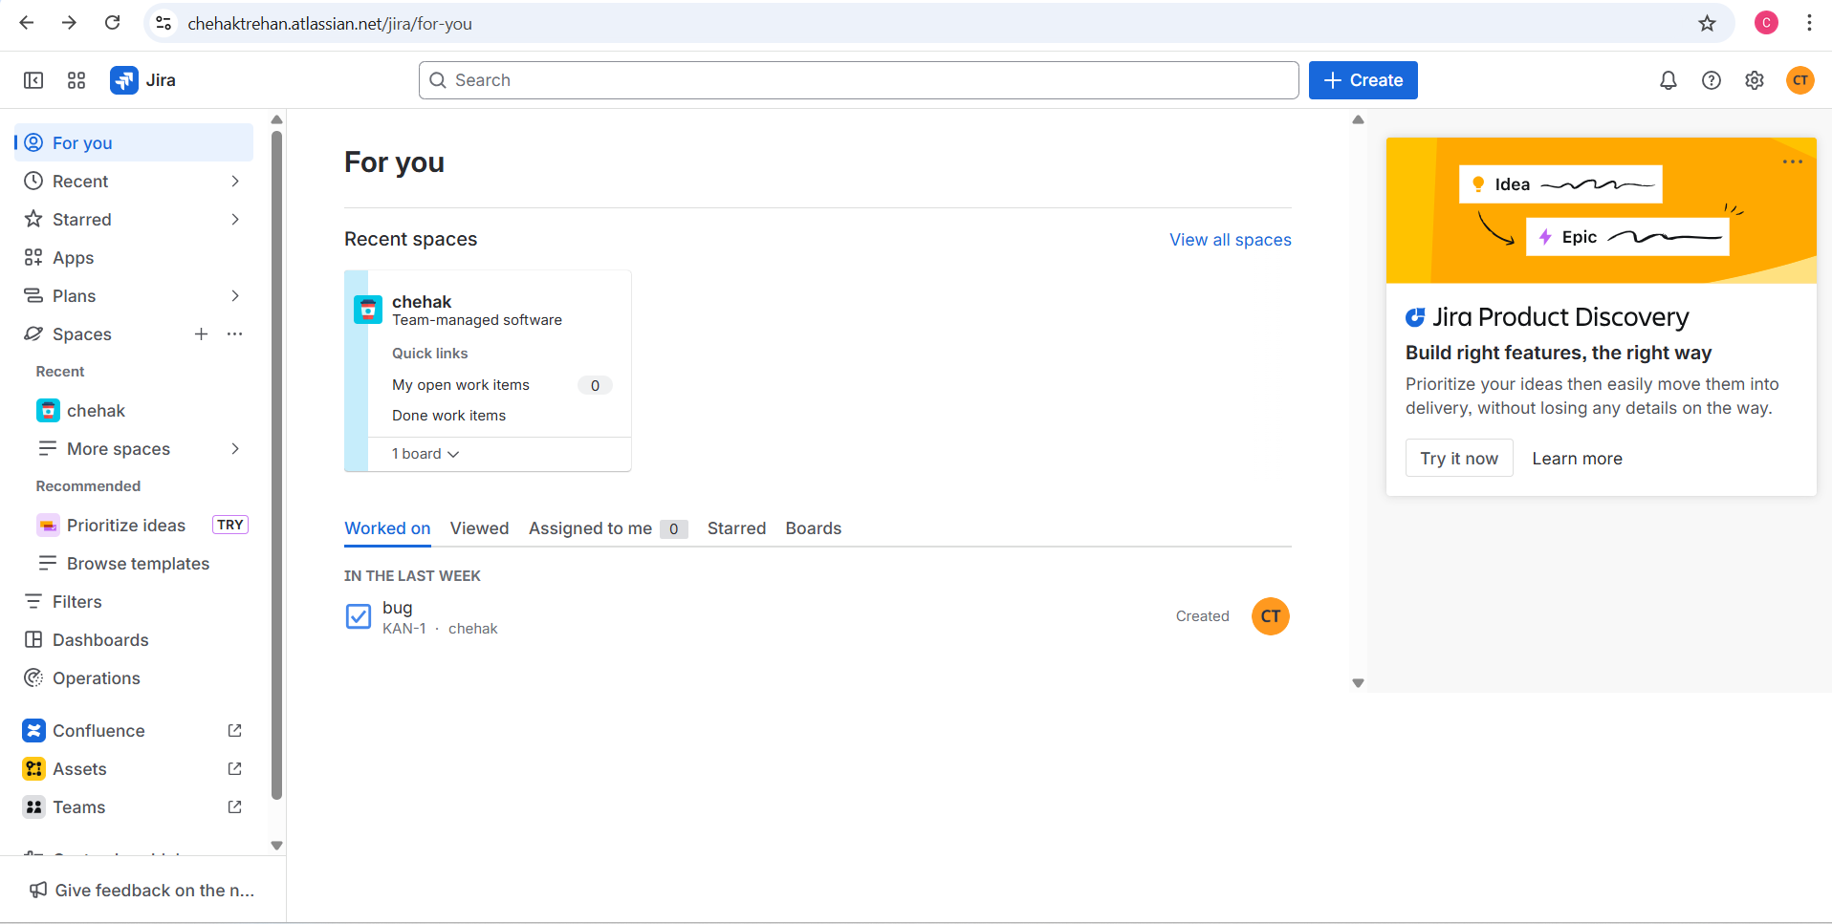Screen dimensions: 1832x924
Task: Expand the More spaces chevron
Action: coord(235,448)
